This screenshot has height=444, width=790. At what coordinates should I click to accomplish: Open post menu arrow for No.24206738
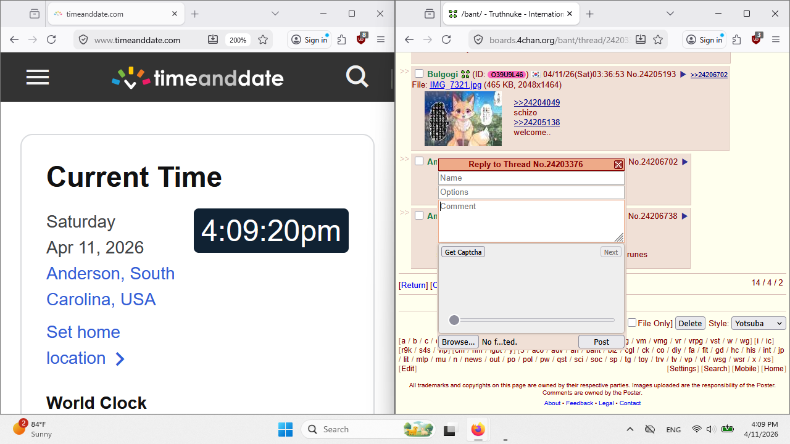pyautogui.click(x=684, y=216)
